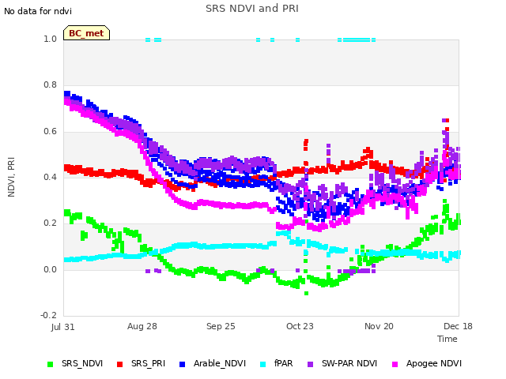
Task: Click the 0.0 y-axis tick label
Action: (x=50, y=269)
